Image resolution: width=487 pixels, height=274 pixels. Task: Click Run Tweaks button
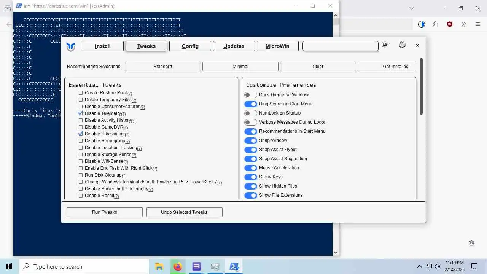[105, 212]
